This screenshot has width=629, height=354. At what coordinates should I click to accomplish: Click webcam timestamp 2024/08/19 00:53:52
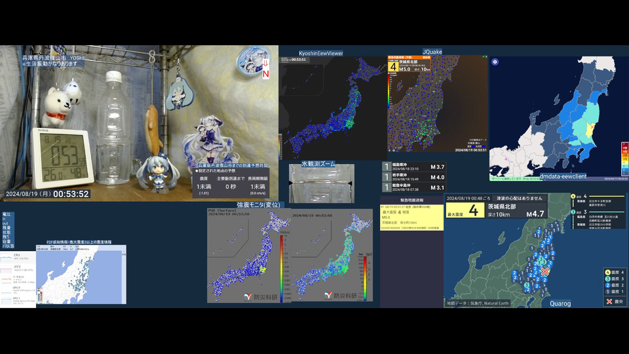(47, 194)
